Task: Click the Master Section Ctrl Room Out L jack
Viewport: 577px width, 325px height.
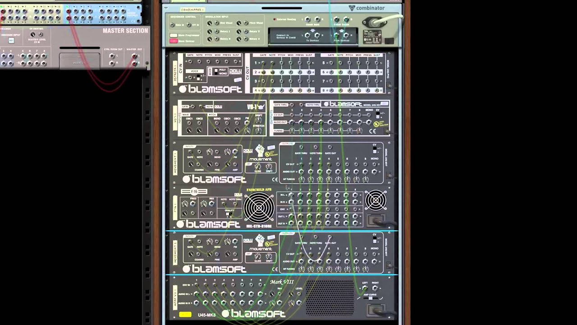Action: pos(111,56)
